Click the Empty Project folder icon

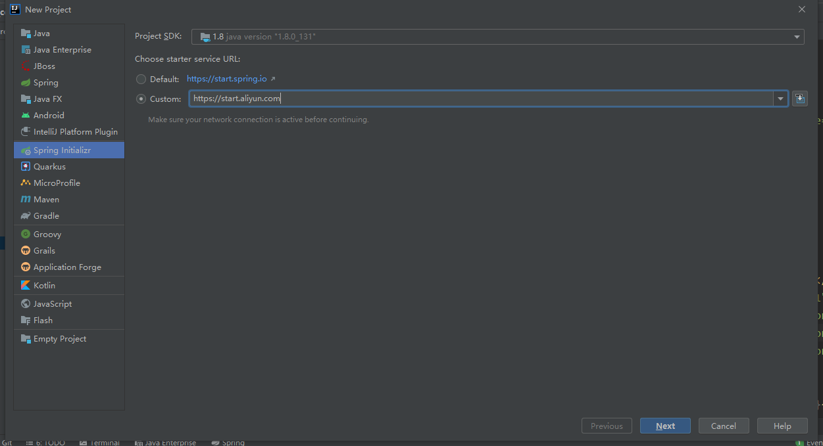[x=26, y=338]
